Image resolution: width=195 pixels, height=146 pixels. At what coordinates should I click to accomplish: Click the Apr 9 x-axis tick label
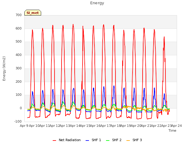coord(24,126)
